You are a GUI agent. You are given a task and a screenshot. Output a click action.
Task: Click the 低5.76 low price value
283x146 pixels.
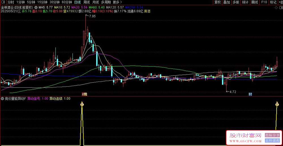tap(47, 11)
